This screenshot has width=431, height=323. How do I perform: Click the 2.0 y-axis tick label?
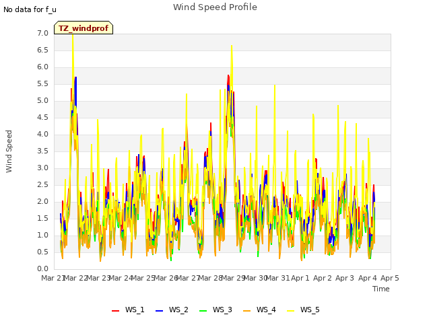coord(42,202)
